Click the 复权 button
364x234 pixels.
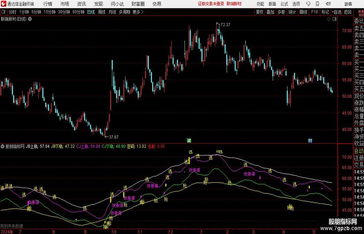click(260, 12)
